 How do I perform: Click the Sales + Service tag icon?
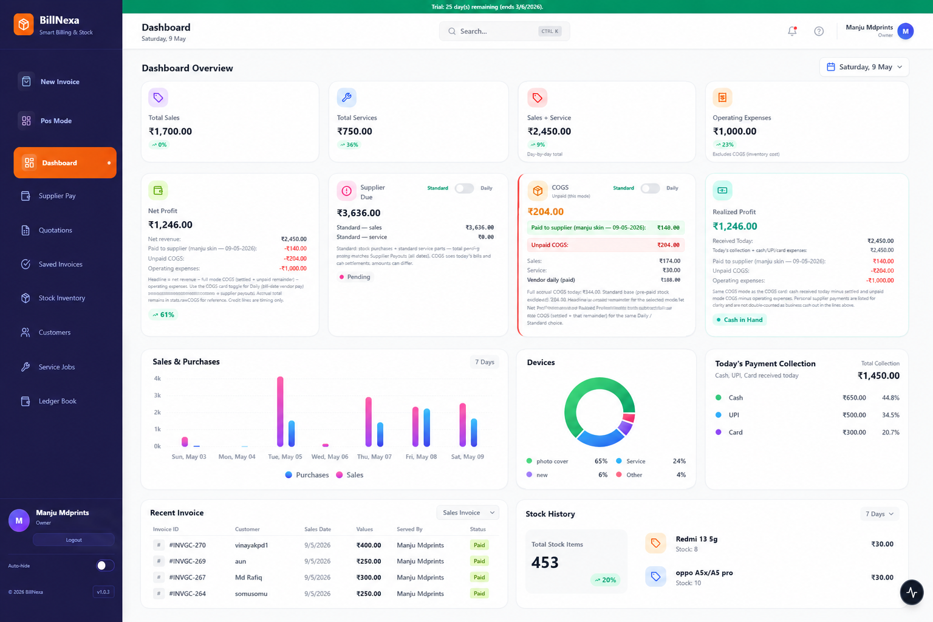[x=537, y=97]
